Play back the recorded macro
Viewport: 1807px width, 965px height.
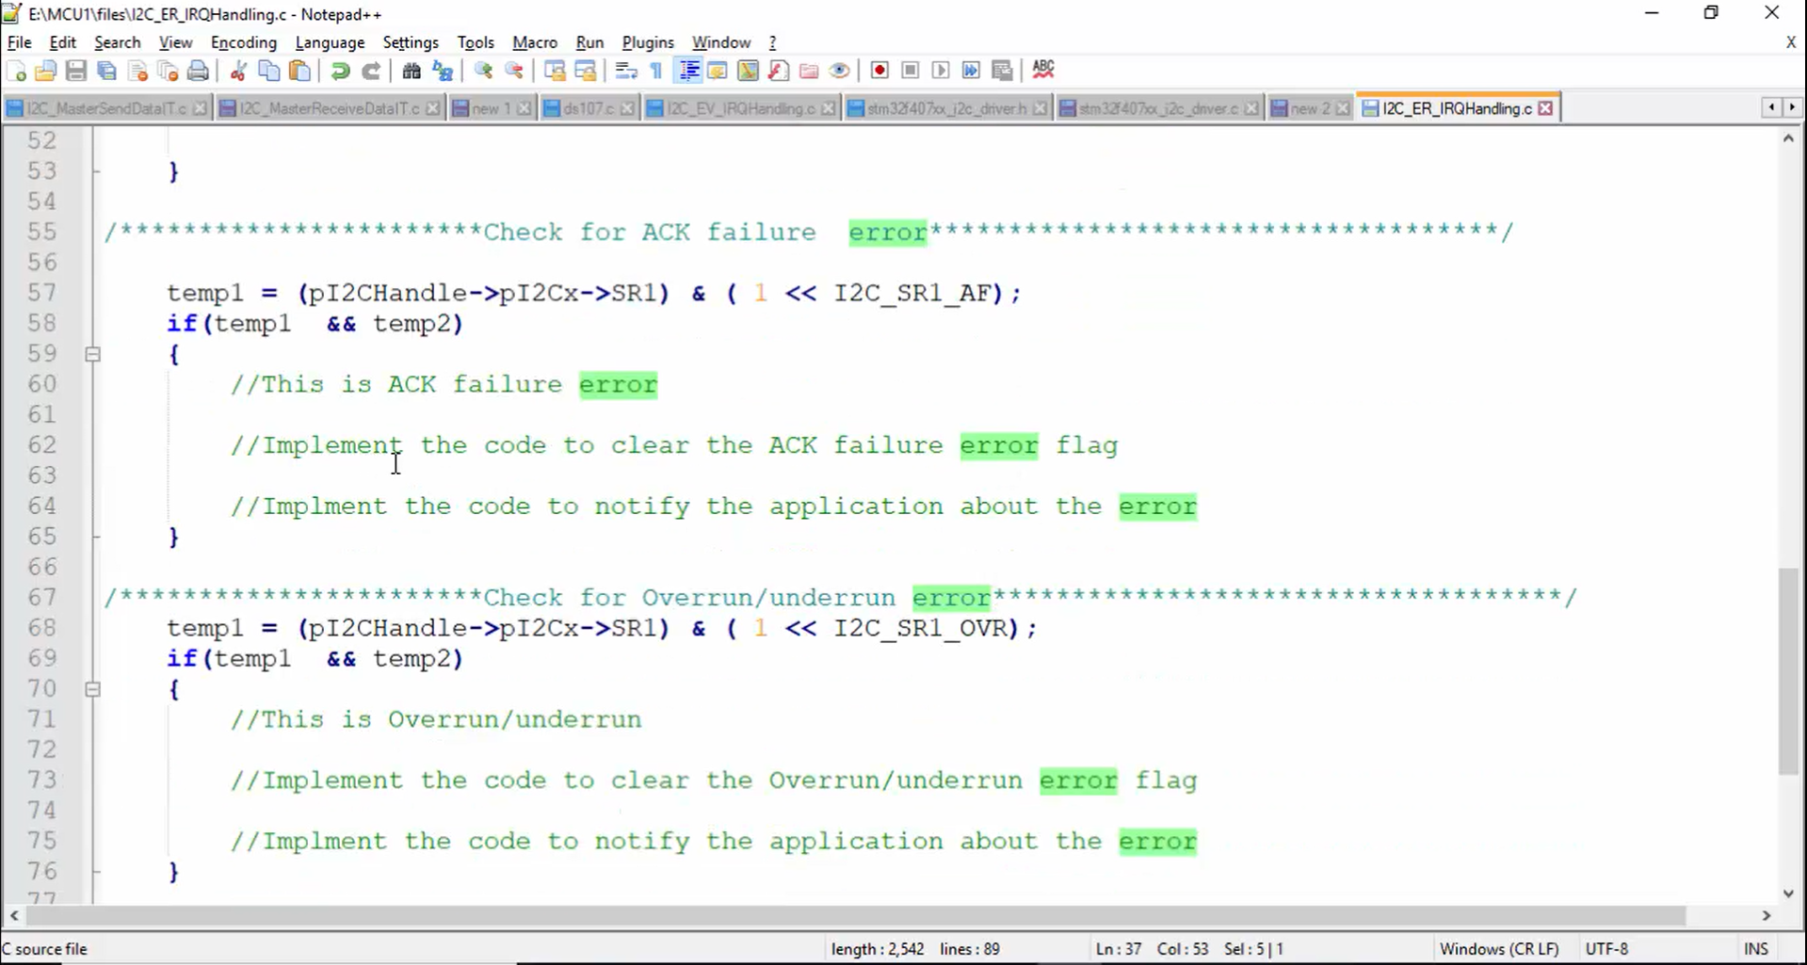[940, 71]
